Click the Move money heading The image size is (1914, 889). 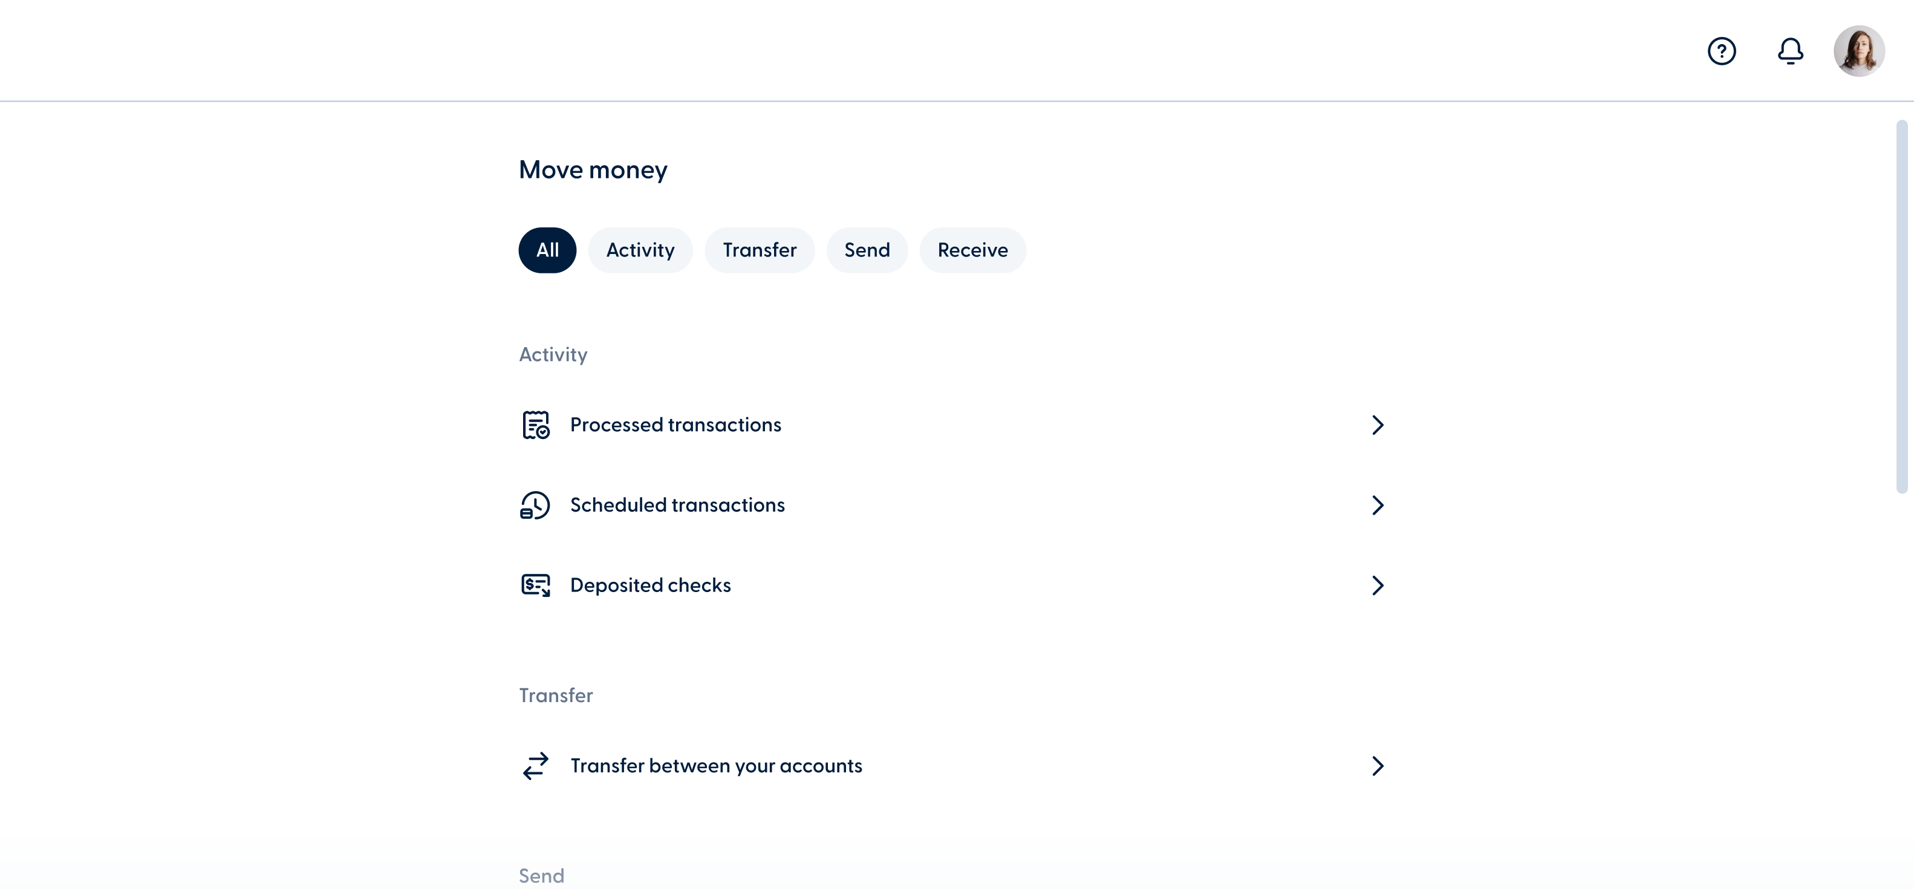[x=593, y=170]
